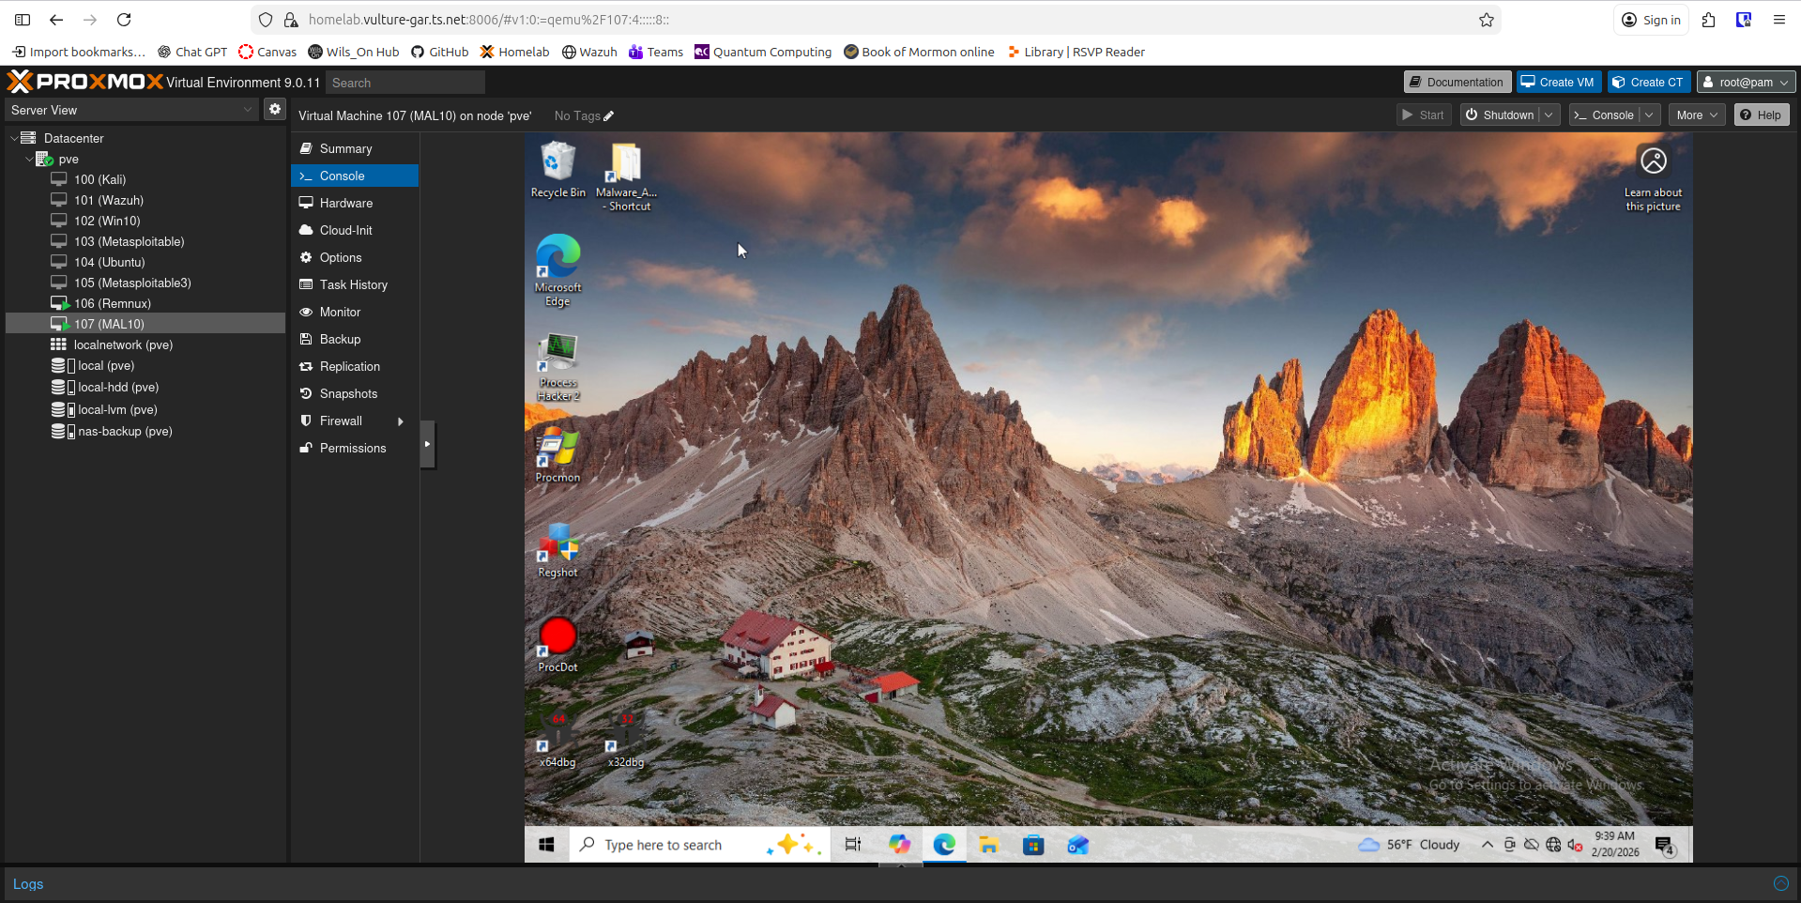Open the Summary tab
Image resolution: width=1801 pixels, height=903 pixels.
tap(355, 148)
